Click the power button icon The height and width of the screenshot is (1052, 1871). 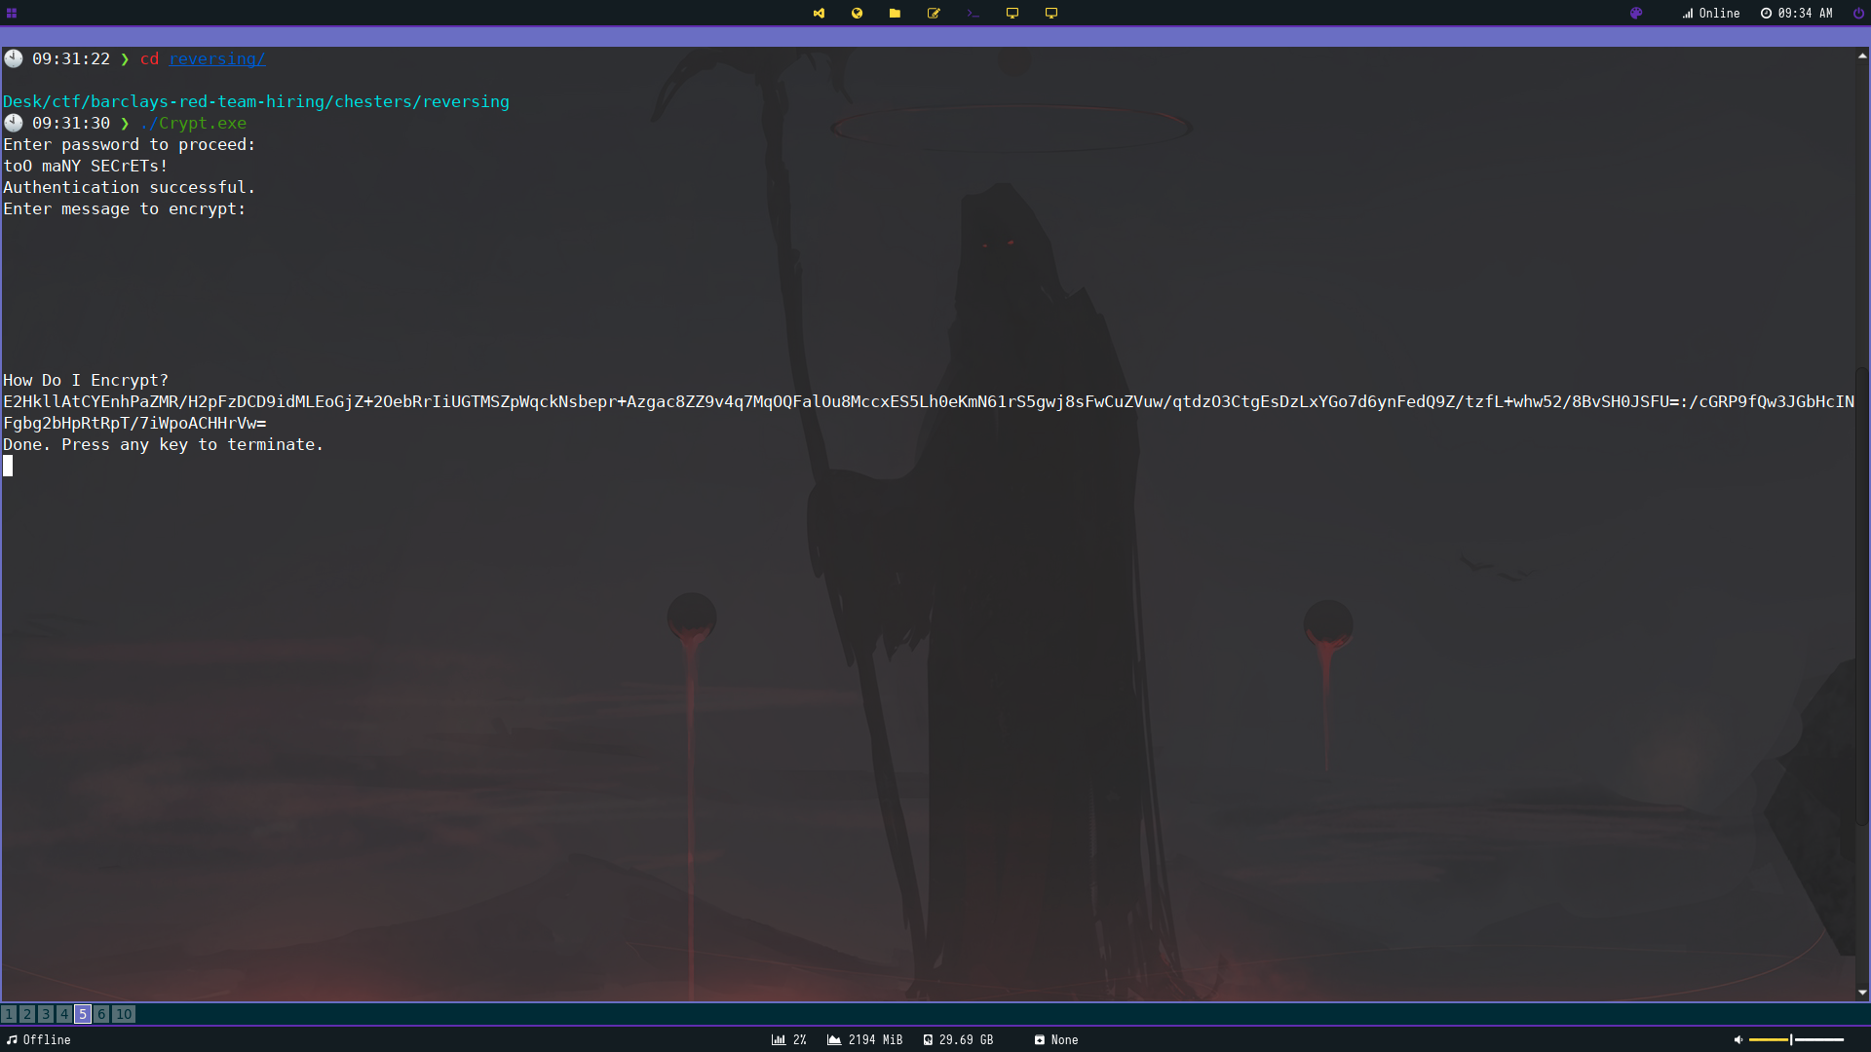tap(1858, 14)
